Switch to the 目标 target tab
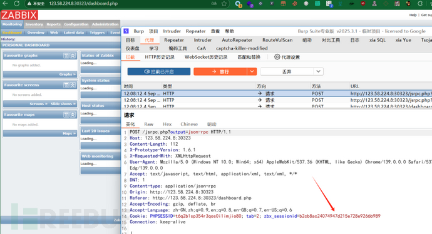This screenshot has height=234, width=432. [130, 40]
